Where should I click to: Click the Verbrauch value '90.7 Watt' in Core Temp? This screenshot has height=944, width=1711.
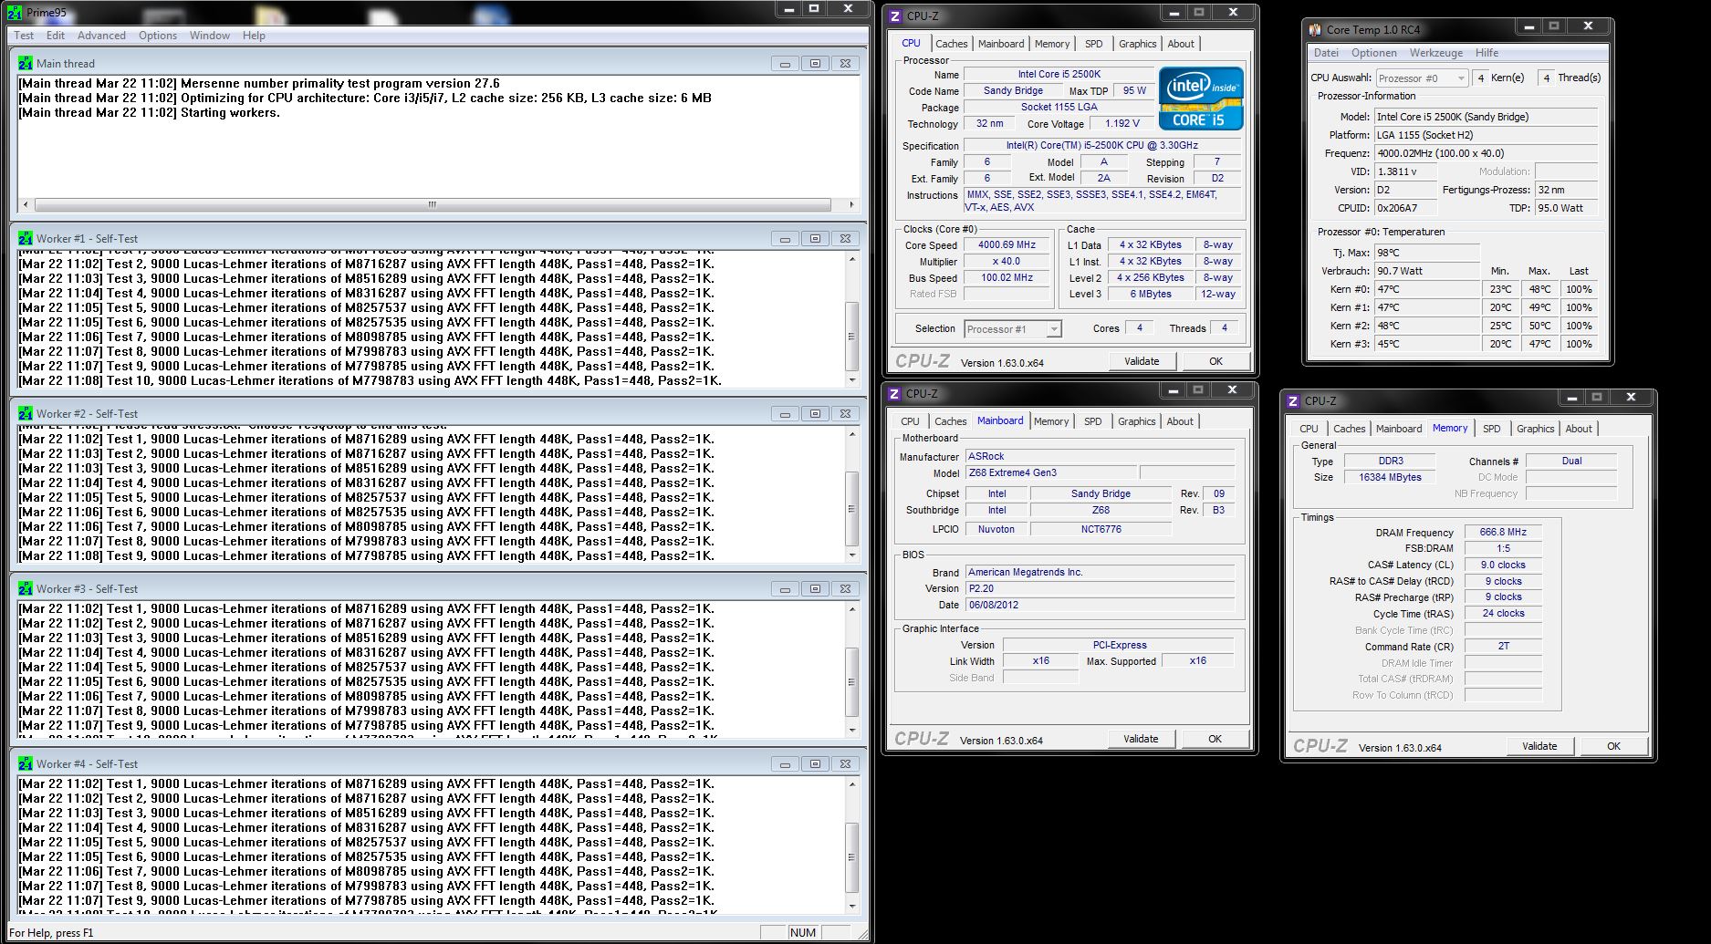(x=1427, y=271)
